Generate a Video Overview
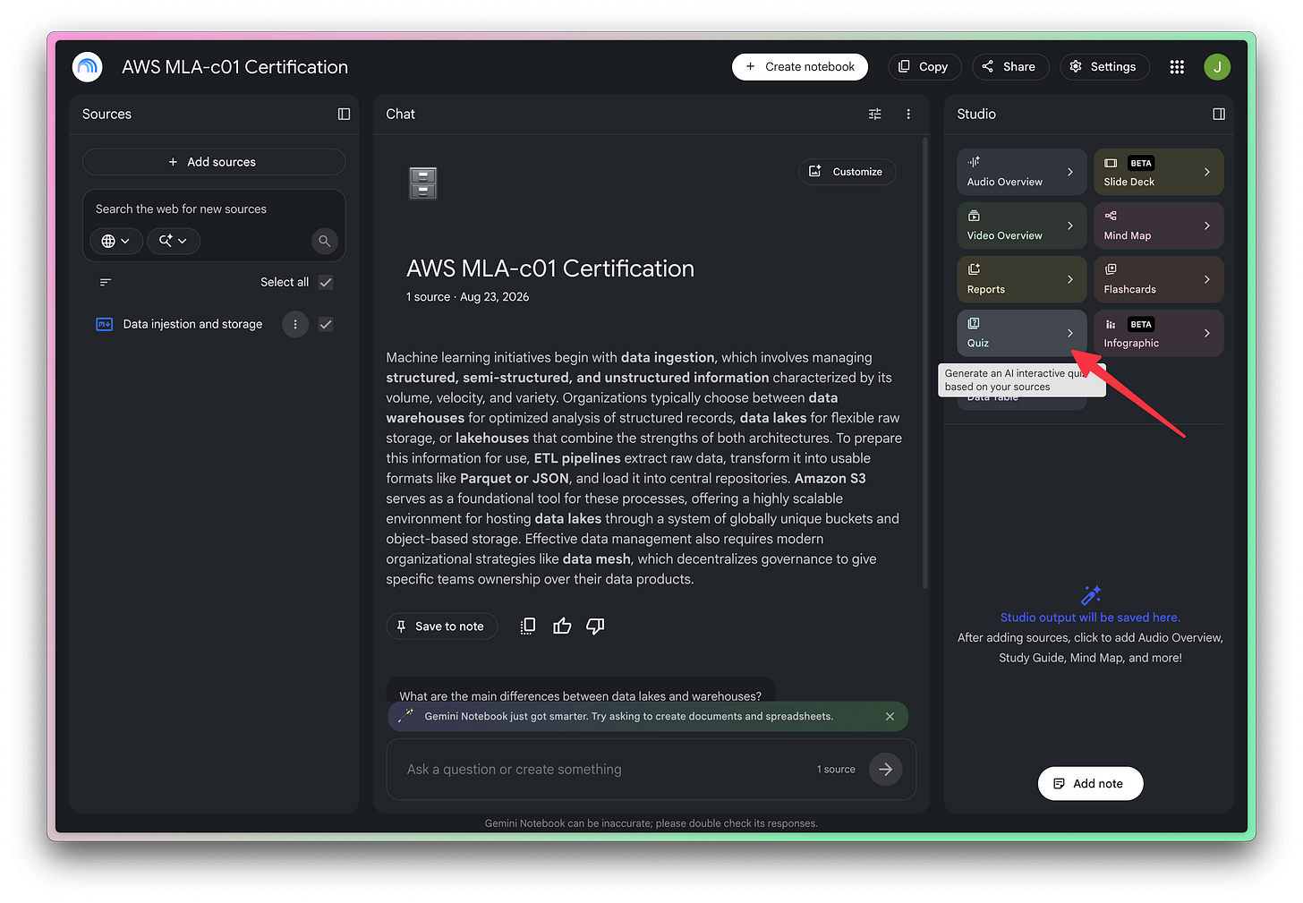Viewport: 1303px width, 903px height. (1021, 226)
